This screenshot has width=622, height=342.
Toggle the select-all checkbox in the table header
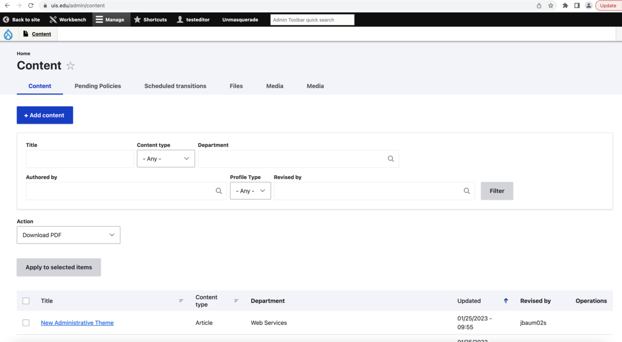[26, 300]
